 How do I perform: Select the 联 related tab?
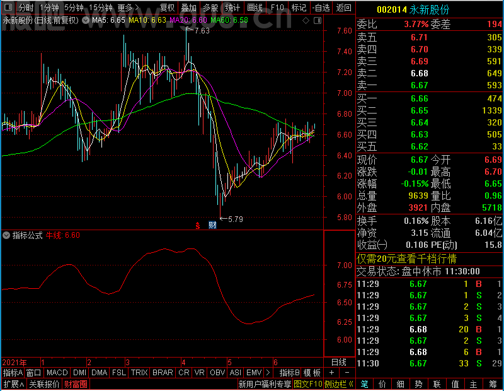[437, 384]
